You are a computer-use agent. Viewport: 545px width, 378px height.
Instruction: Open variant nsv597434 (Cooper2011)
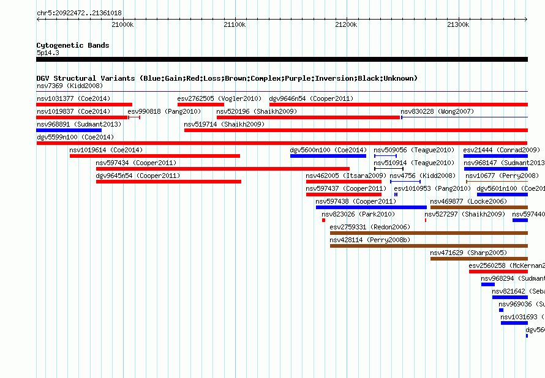pos(136,163)
